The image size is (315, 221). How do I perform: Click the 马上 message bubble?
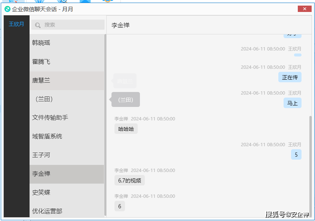click(x=292, y=103)
